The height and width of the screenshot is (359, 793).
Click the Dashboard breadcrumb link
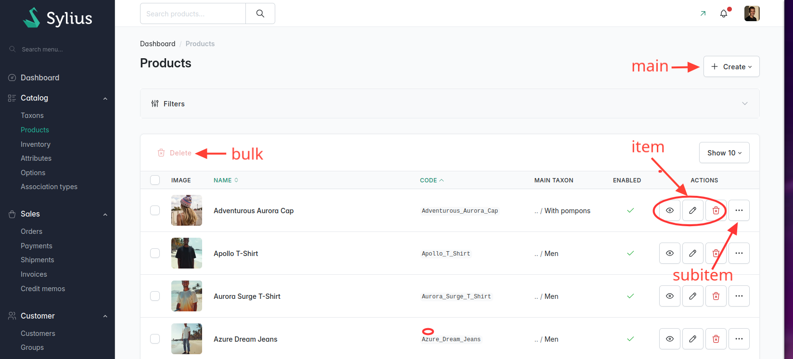[x=157, y=44]
